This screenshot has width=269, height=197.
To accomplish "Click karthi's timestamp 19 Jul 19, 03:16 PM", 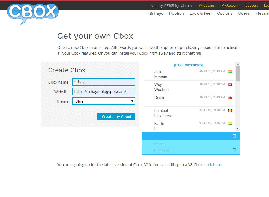I will [212, 123].
